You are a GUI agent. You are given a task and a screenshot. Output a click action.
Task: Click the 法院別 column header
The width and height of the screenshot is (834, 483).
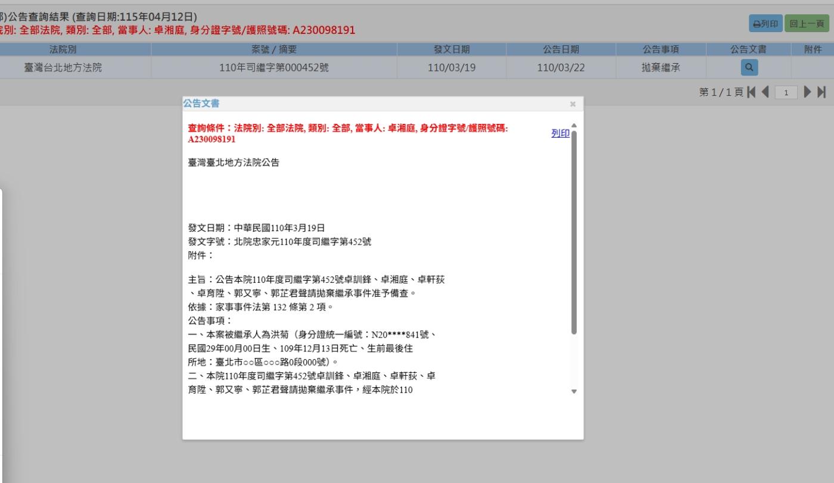pyautogui.click(x=63, y=49)
